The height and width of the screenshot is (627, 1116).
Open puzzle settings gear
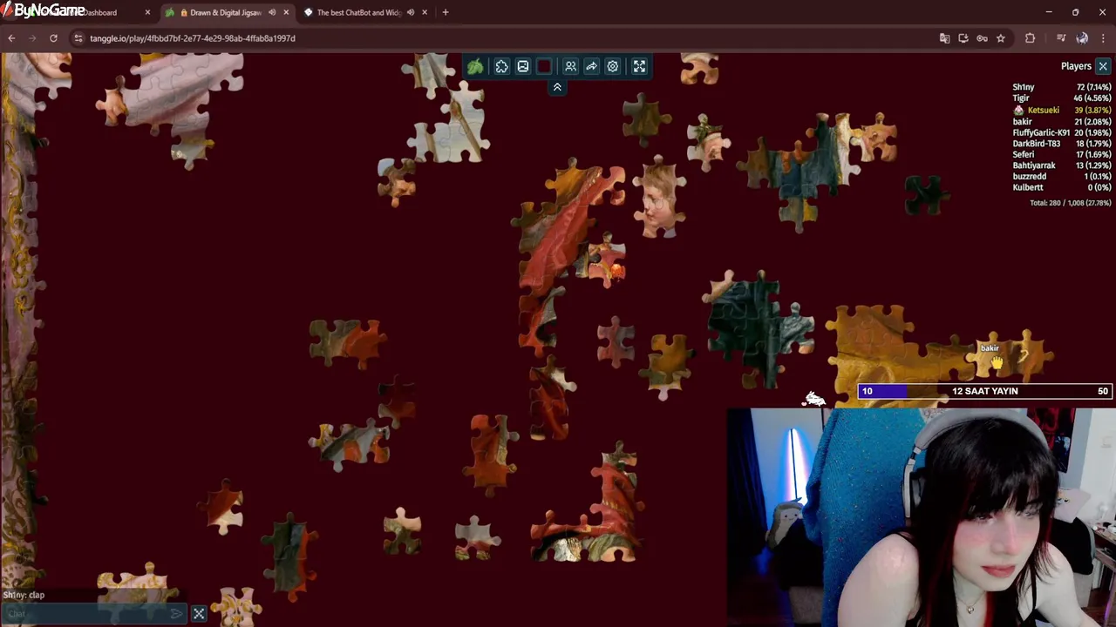tap(613, 66)
